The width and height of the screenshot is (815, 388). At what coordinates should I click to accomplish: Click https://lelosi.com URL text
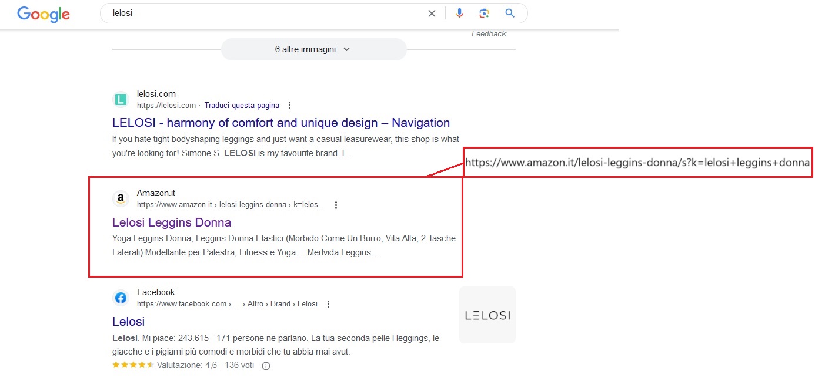166,106
